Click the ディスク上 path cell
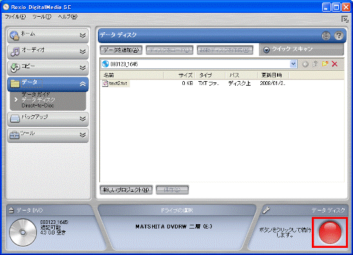Screen dimensions: 353x255 (240, 83)
